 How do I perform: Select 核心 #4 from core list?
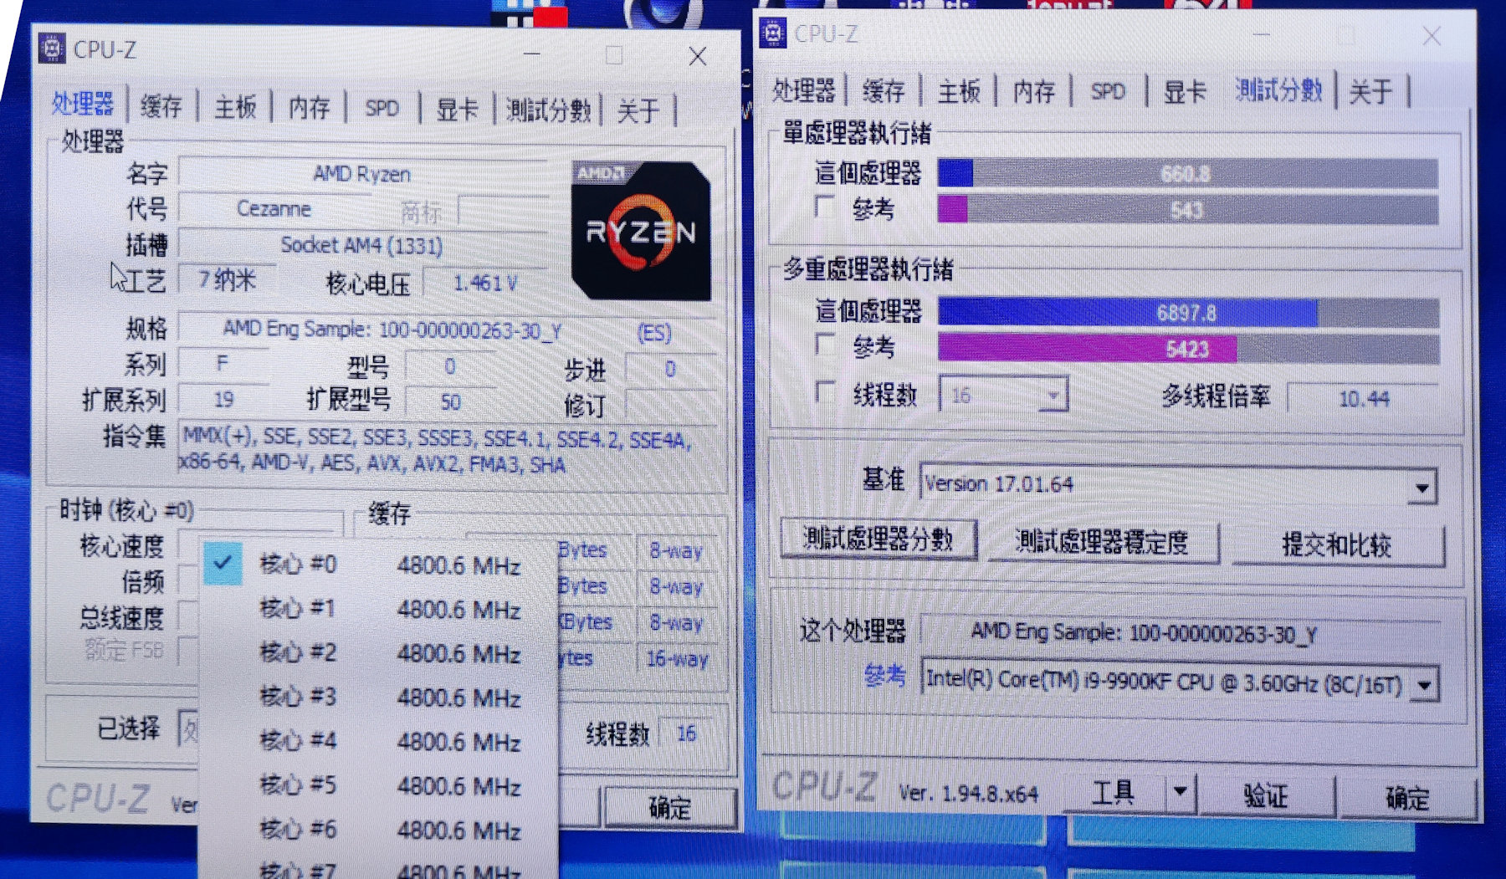click(x=378, y=742)
